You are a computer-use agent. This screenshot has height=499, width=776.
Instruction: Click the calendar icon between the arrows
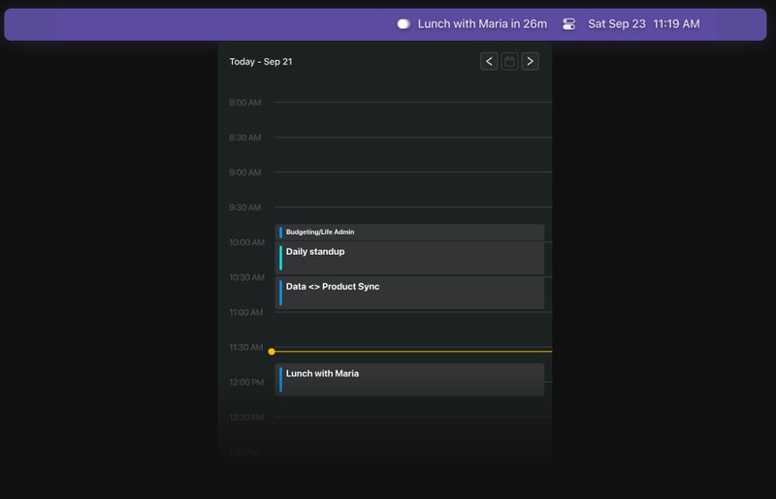[x=509, y=61]
